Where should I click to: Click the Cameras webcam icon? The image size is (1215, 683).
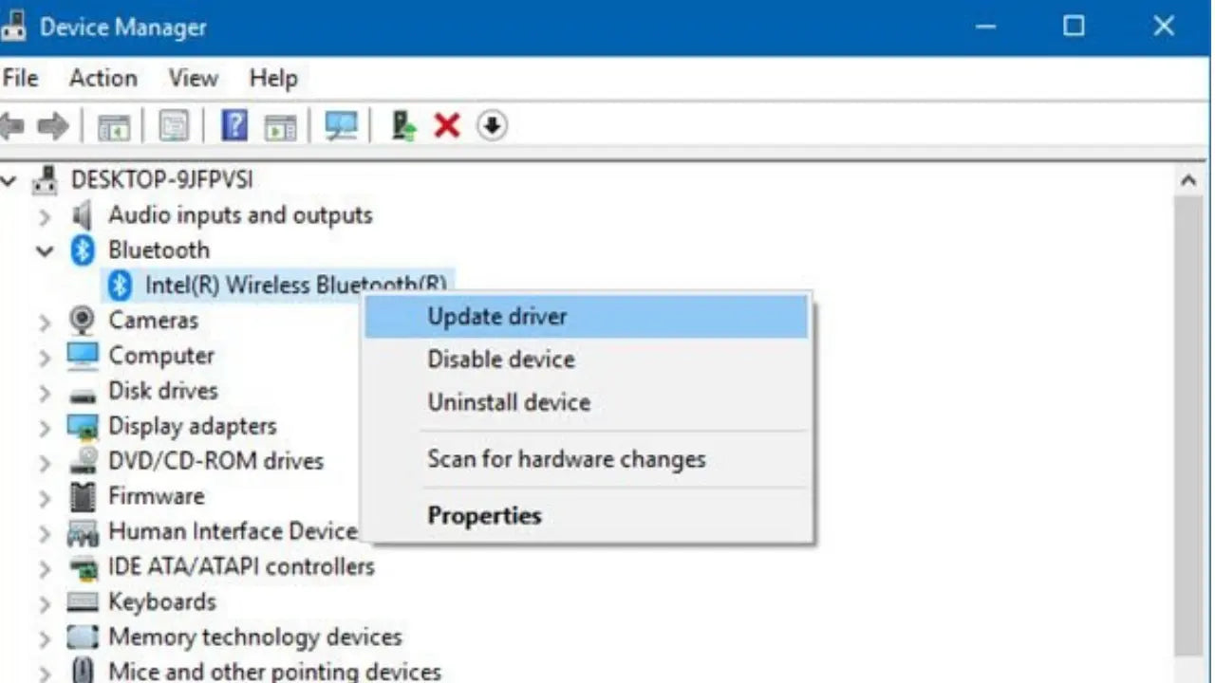[83, 321]
